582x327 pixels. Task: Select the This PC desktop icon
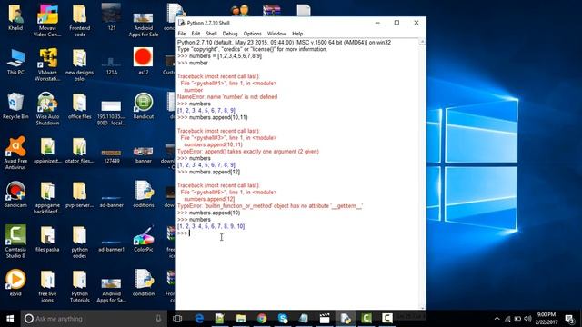(x=15, y=62)
